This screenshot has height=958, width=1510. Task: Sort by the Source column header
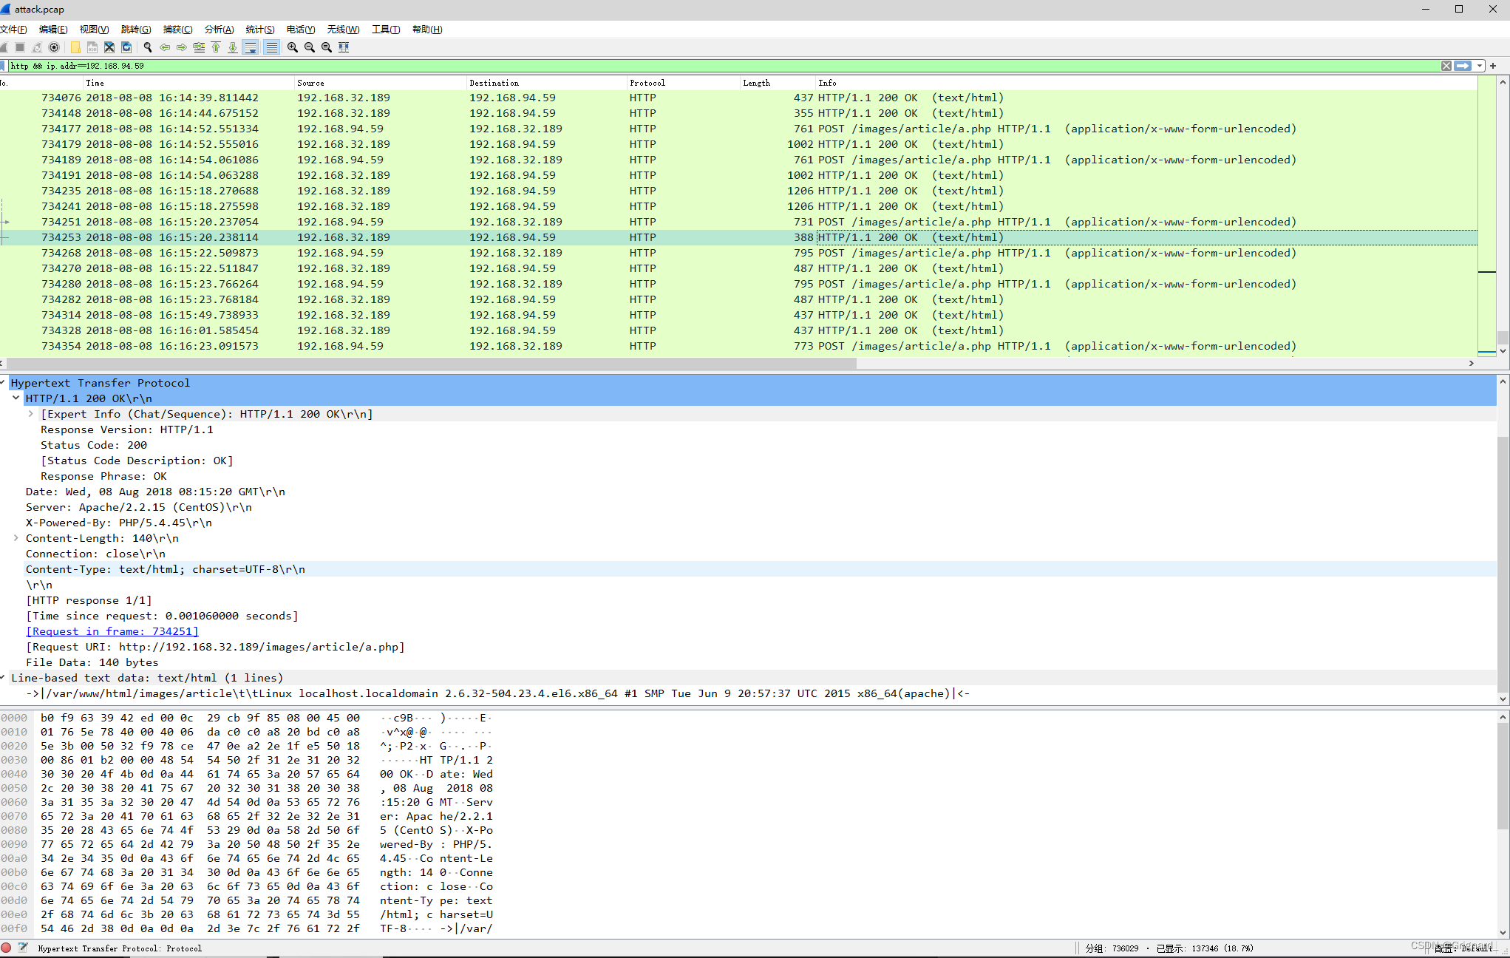(381, 83)
